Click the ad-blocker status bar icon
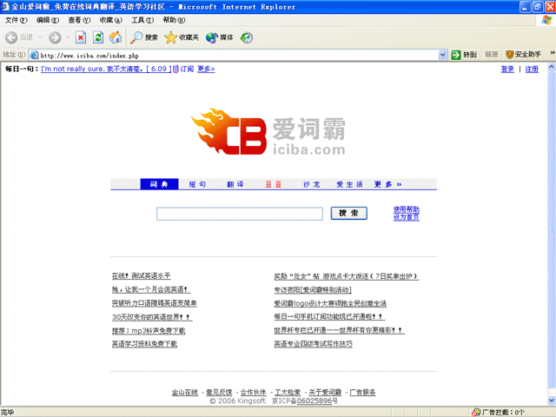Screen dimensions: 556x417 tap(476, 412)
